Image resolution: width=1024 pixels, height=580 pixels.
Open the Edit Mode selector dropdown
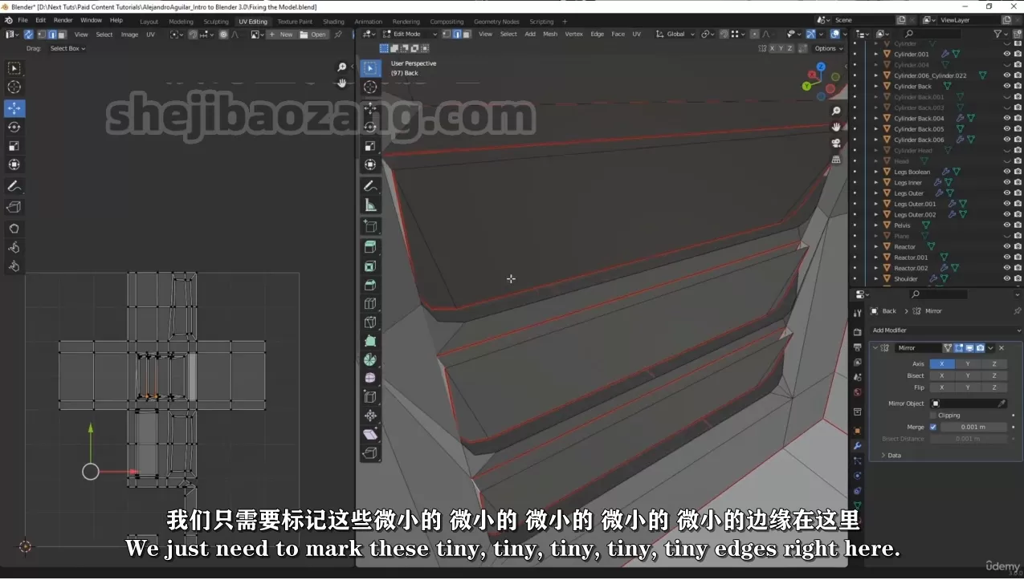tap(410, 34)
